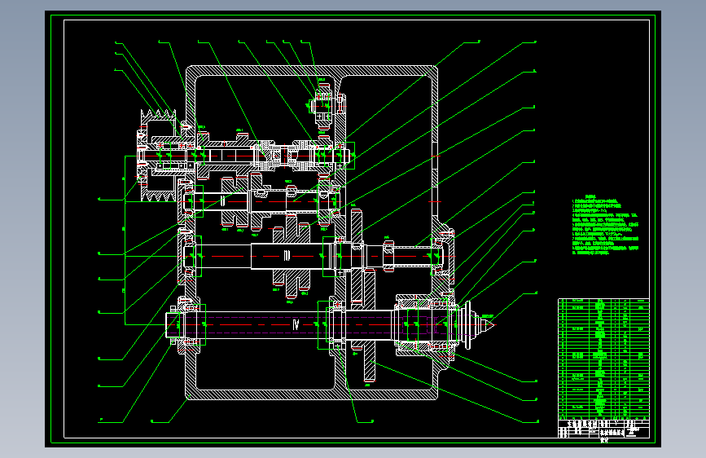Select the green technical requirements text block
706x458 pixels.
[x=606, y=226]
